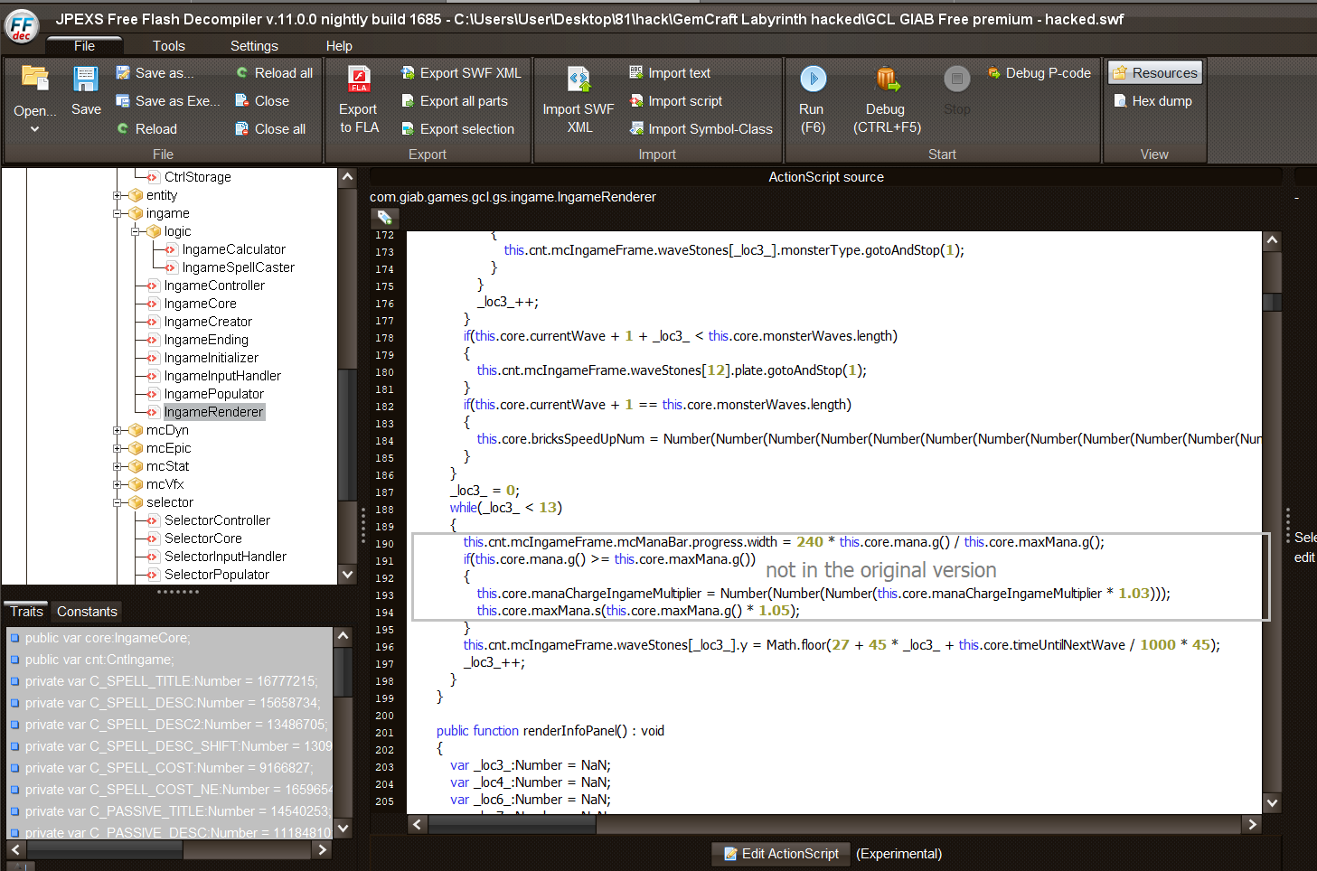Open the Help ribbon tab
This screenshot has width=1317, height=871.
(339, 46)
